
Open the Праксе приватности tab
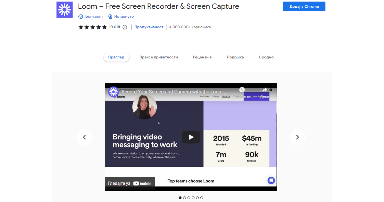[x=158, y=57]
